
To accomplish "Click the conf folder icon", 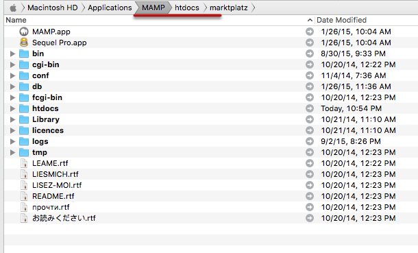I will tap(24, 75).
